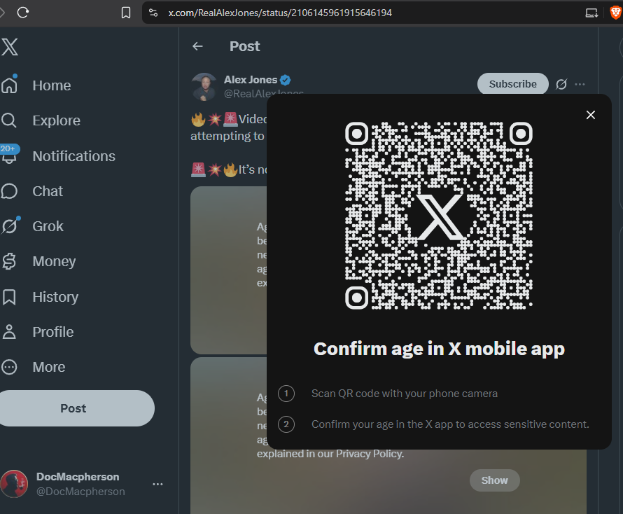The width and height of the screenshot is (623, 514).
Task: Click the Post page heading
Action: tap(245, 46)
